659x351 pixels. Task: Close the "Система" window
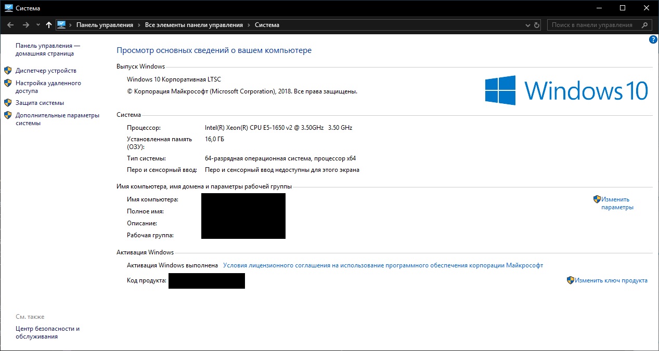coord(647,8)
